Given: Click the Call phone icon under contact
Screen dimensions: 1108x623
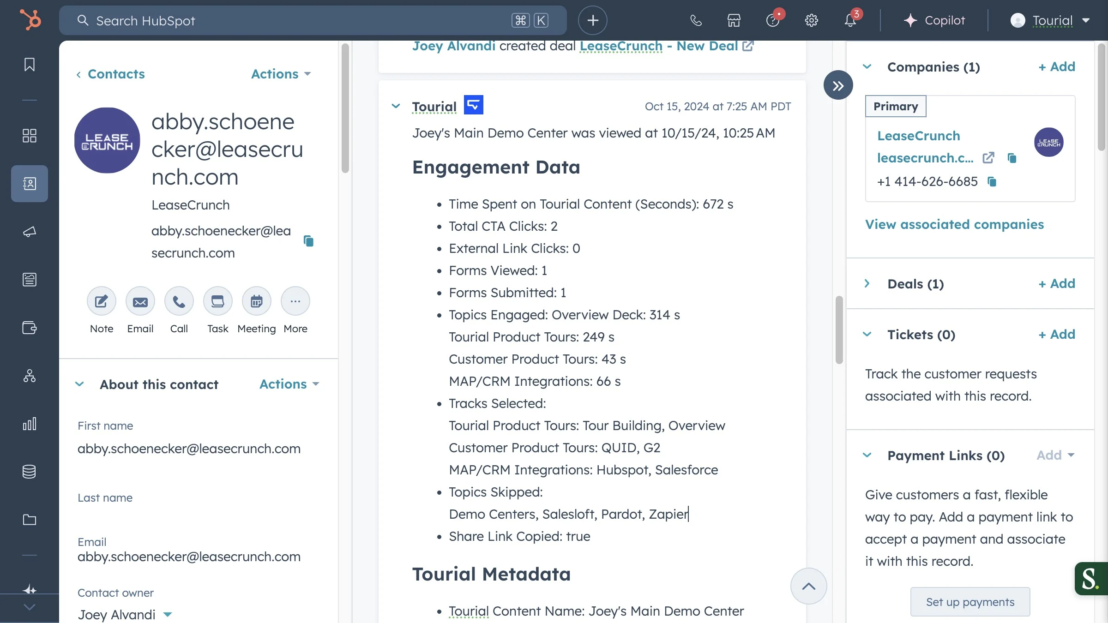Looking at the screenshot, I should tap(179, 301).
